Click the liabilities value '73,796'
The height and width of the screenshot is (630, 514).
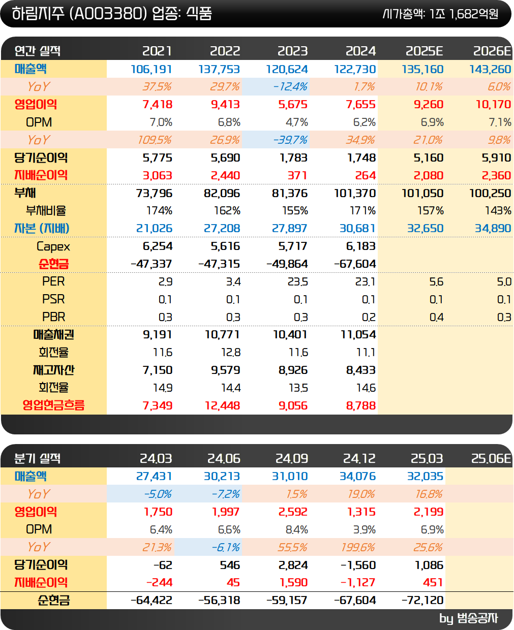coord(155,194)
